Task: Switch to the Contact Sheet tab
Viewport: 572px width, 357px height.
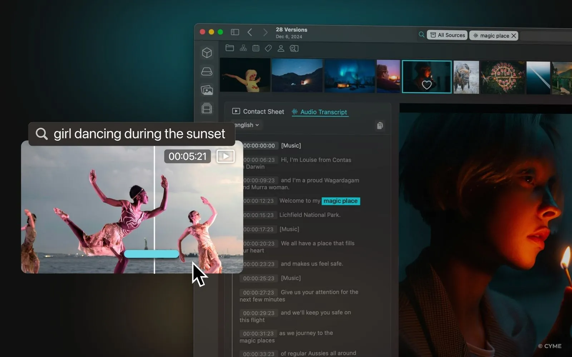Action: point(258,111)
